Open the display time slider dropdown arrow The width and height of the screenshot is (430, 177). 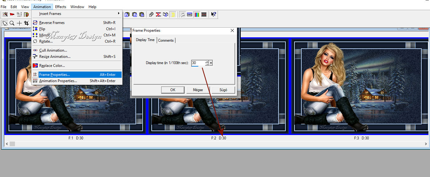(211, 63)
